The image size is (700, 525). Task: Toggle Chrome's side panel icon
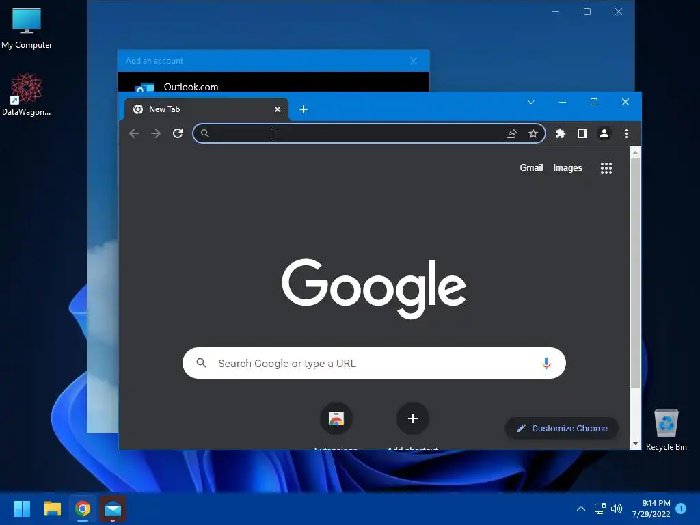point(582,133)
